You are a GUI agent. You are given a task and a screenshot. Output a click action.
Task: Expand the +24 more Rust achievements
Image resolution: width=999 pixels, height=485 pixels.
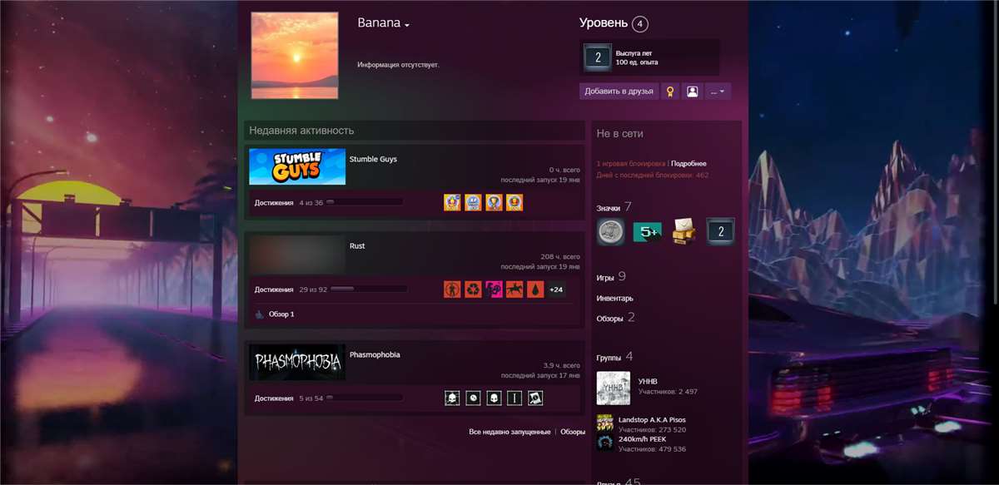click(x=556, y=290)
